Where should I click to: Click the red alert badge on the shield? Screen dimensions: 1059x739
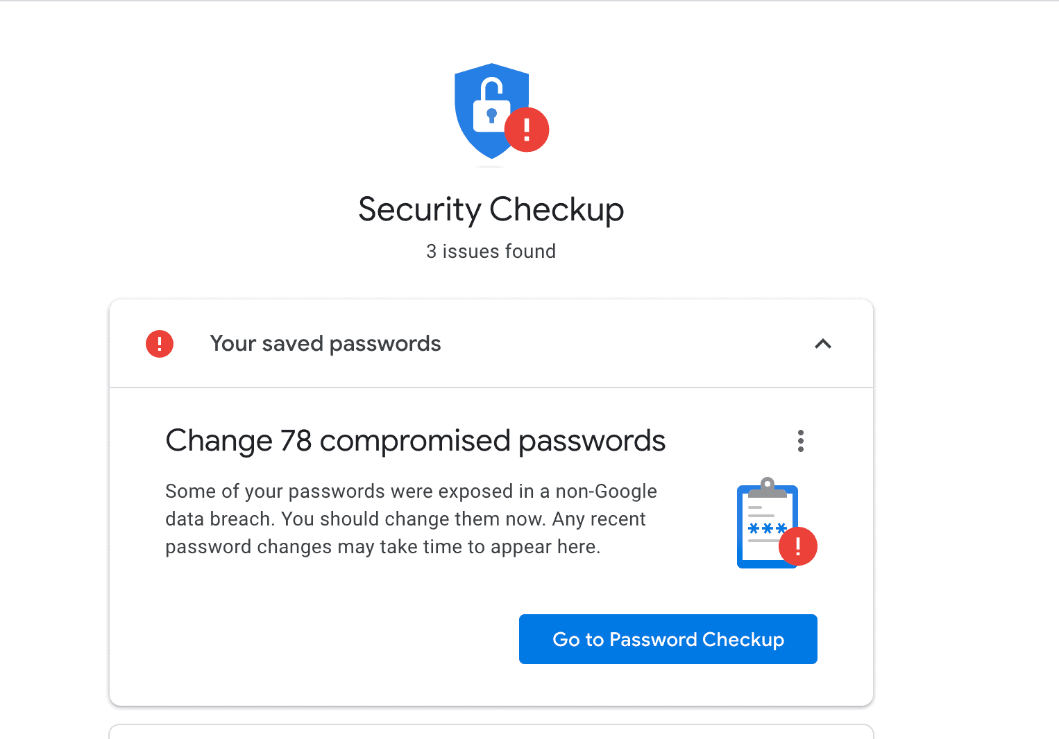[527, 130]
